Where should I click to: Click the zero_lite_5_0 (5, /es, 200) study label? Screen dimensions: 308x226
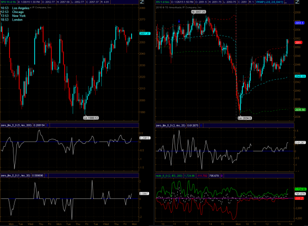click(x=16, y=125)
